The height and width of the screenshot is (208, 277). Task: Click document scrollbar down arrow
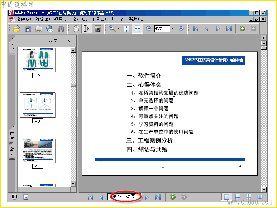[x=263, y=190]
